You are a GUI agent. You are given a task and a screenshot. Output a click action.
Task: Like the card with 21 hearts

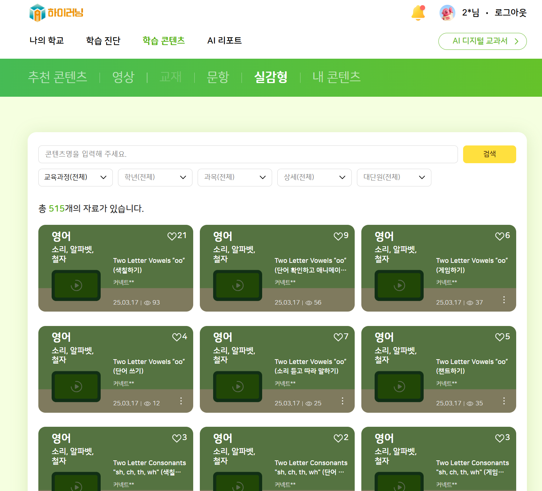click(172, 236)
